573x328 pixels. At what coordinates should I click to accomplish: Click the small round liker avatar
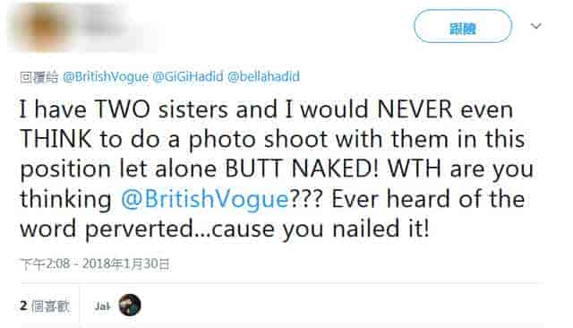130,305
